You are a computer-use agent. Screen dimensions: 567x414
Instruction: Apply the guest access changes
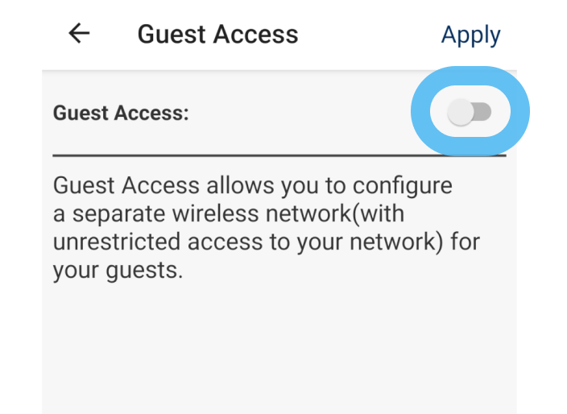click(x=470, y=35)
